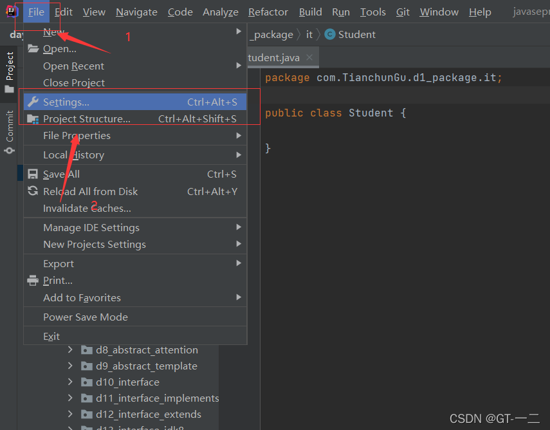
Task: Click the 'it' breadcrumb segment
Action: (x=309, y=34)
